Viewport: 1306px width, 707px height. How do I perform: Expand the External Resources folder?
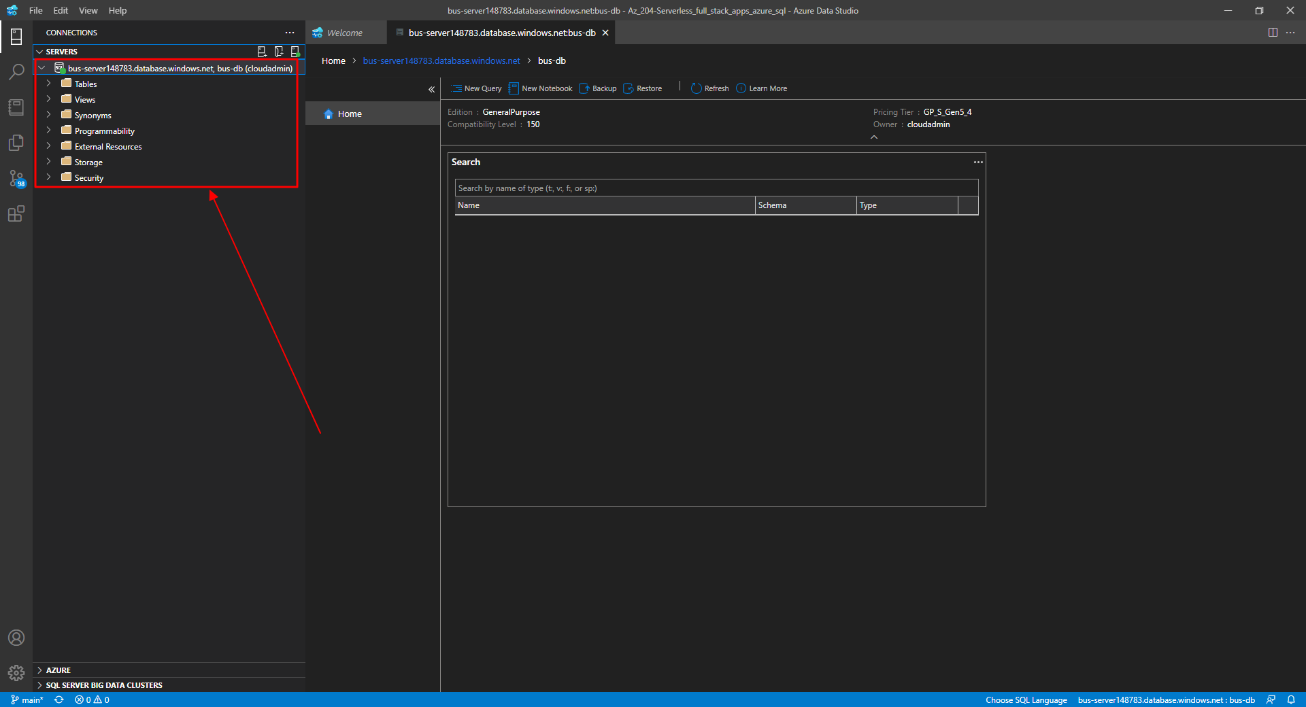pyautogui.click(x=48, y=146)
